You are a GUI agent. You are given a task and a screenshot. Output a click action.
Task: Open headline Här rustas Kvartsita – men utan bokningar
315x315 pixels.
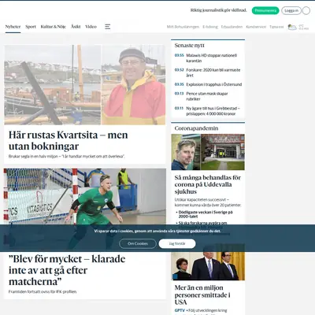click(x=69, y=140)
